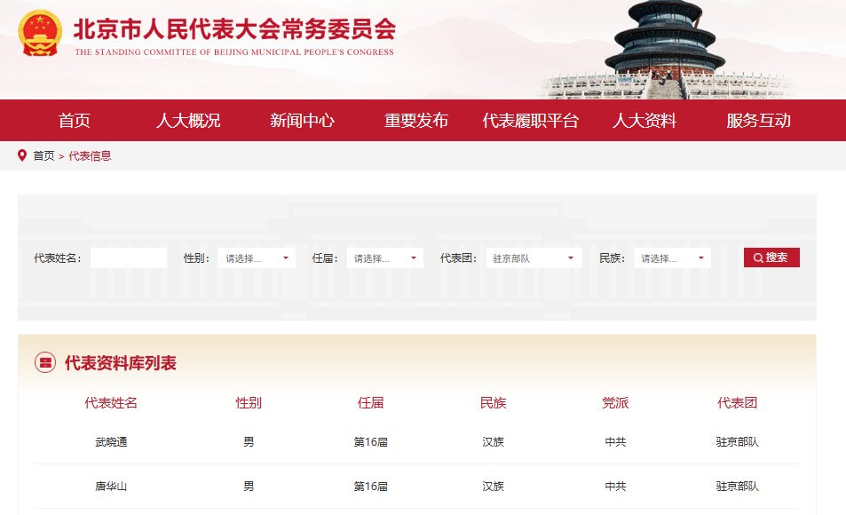Image resolution: width=846 pixels, height=515 pixels.
Task: Click the 代表团 column header
Action: [738, 403]
